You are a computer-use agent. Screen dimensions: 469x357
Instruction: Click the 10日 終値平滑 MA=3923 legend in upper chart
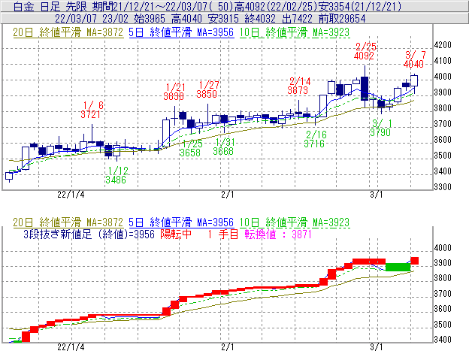coord(295,32)
